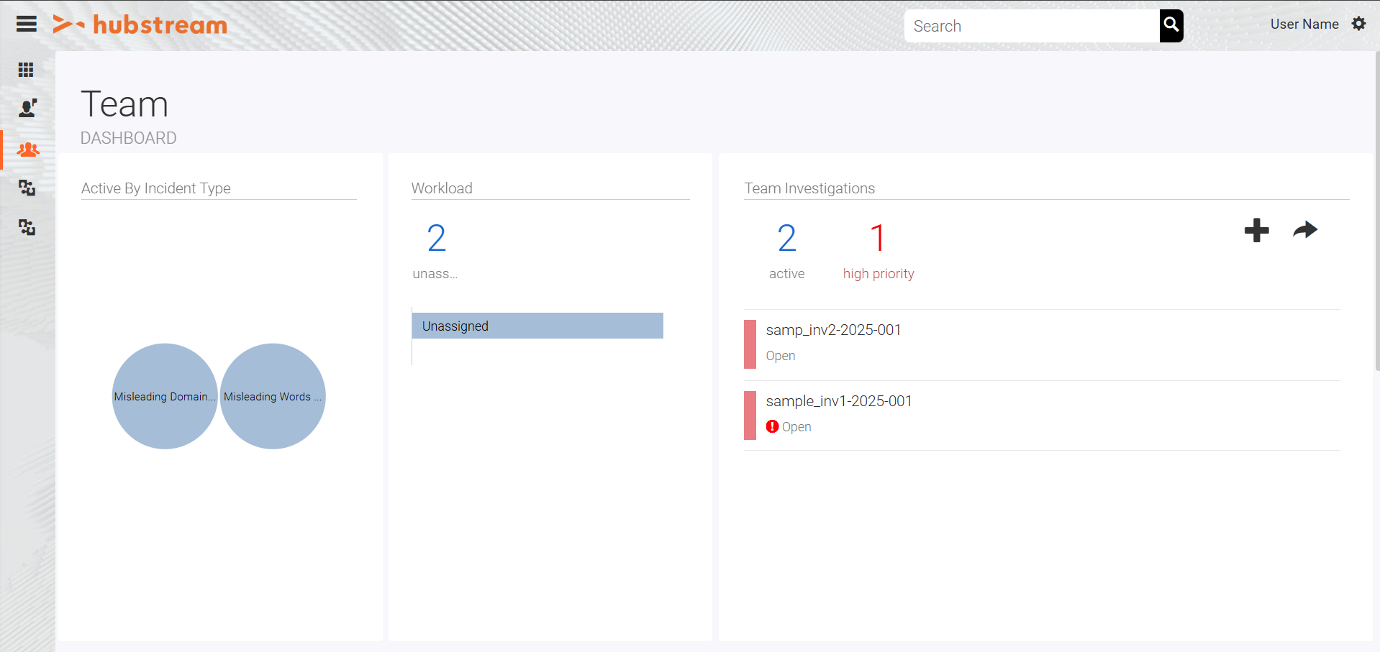Open the hamburger navigation menu
This screenshot has width=1380, height=652.
26,24
